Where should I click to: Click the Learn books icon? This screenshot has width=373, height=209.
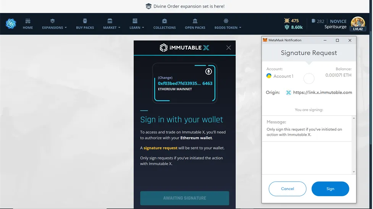click(x=135, y=21)
